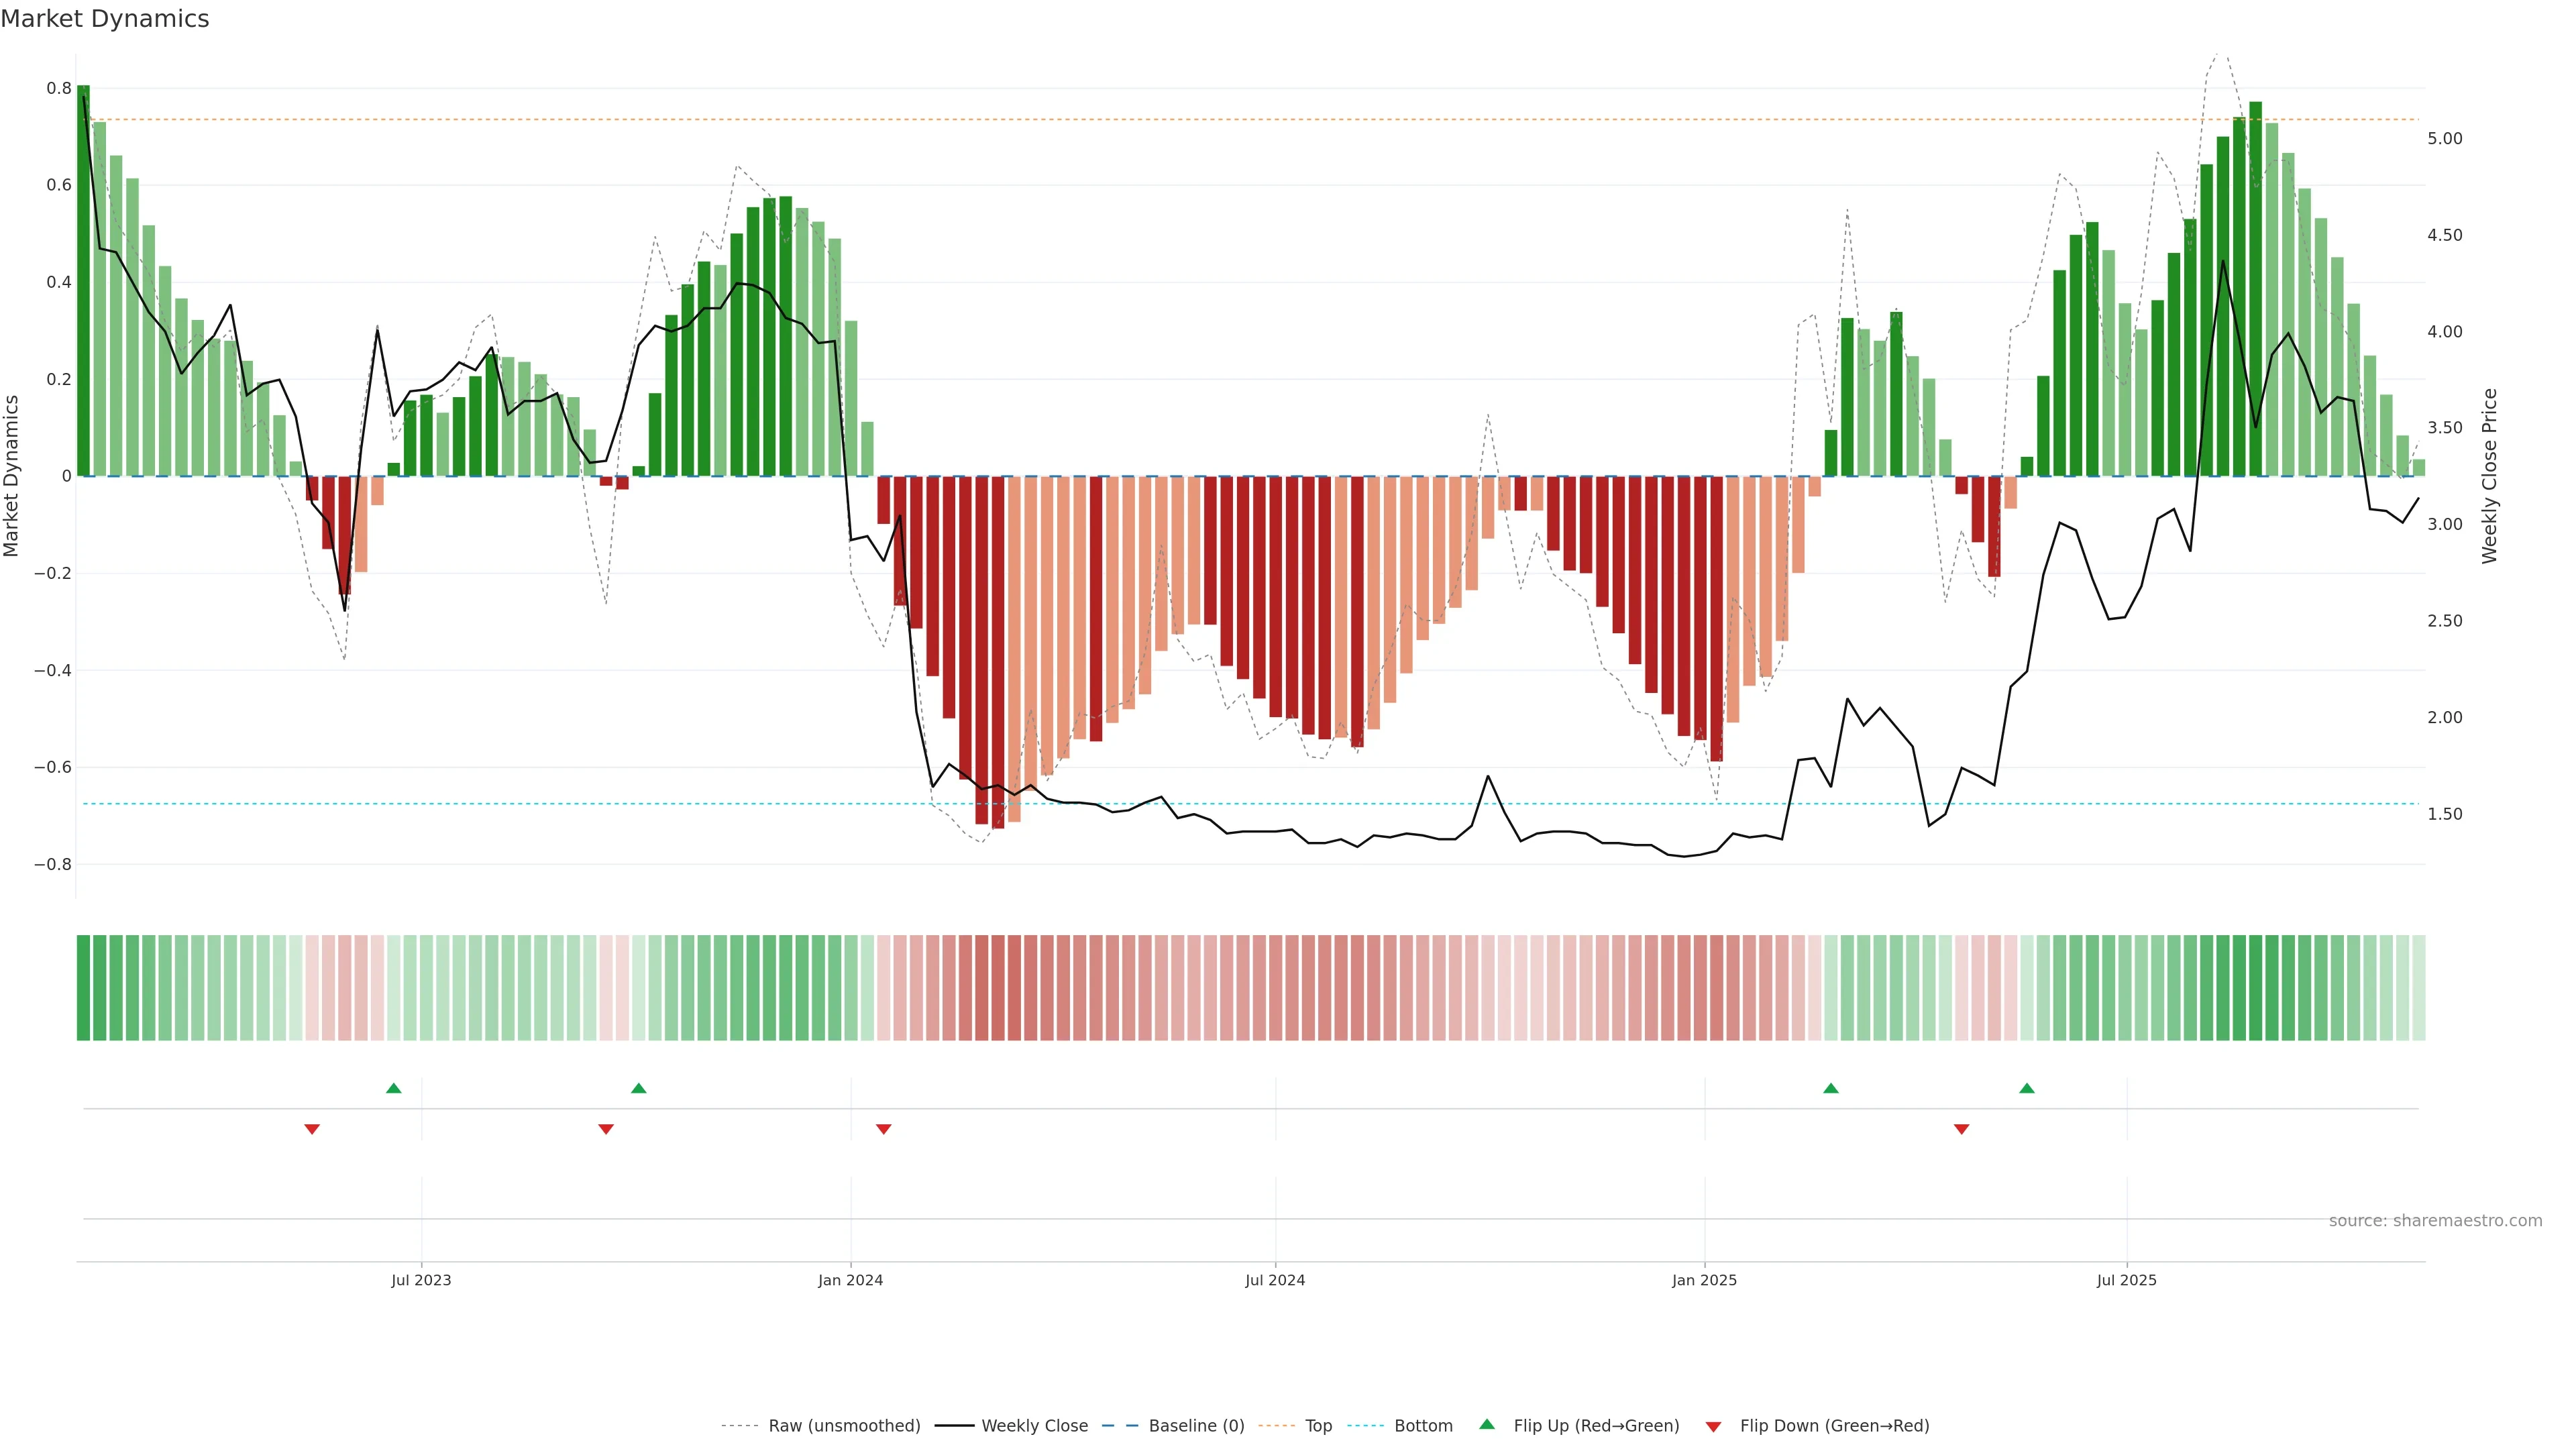Hide the Top threshold legend series
This screenshot has width=2576, height=1449.
tap(1318, 1426)
